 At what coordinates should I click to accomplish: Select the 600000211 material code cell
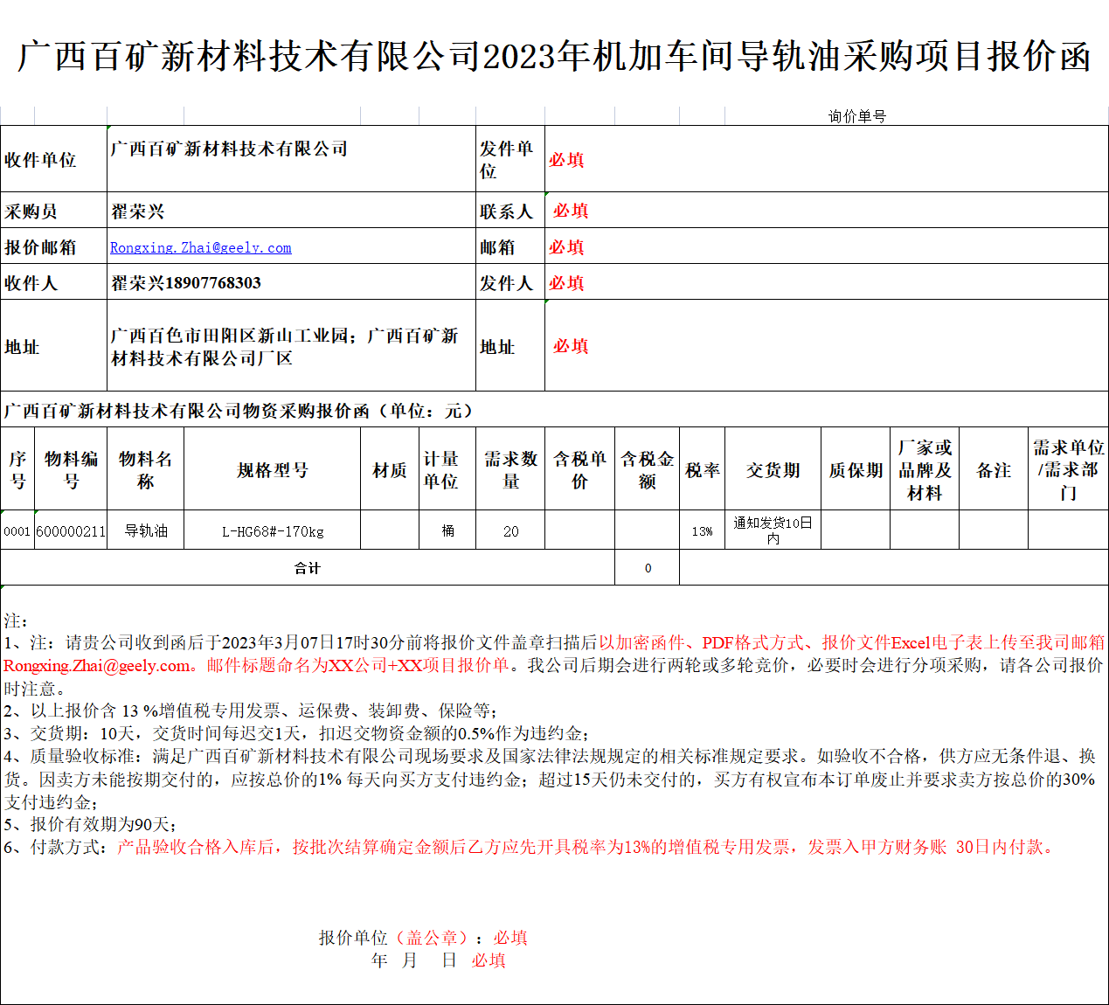click(71, 530)
